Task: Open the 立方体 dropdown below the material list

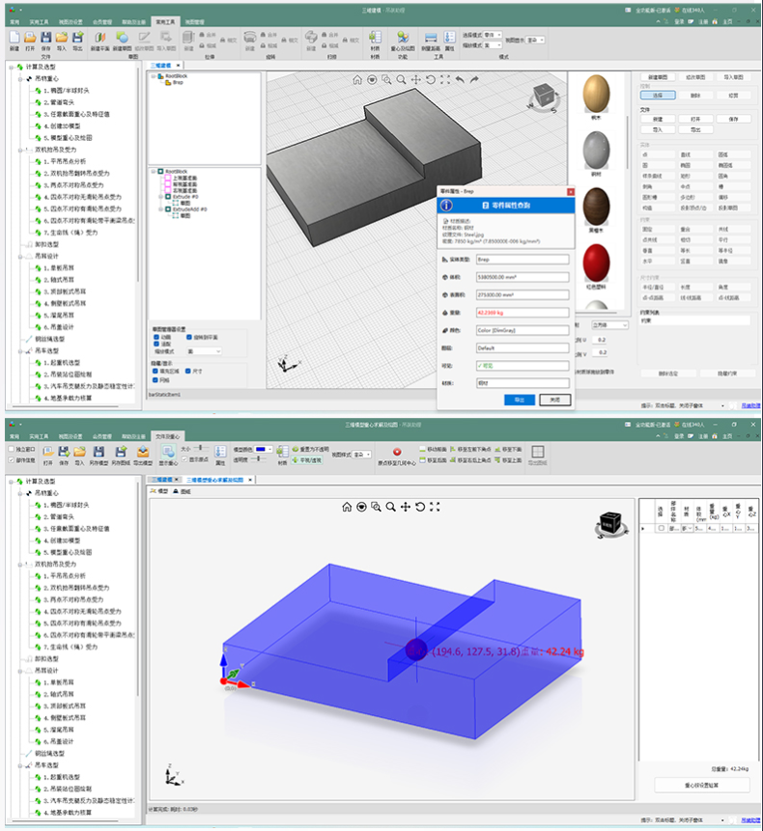Action: pyautogui.click(x=609, y=325)
